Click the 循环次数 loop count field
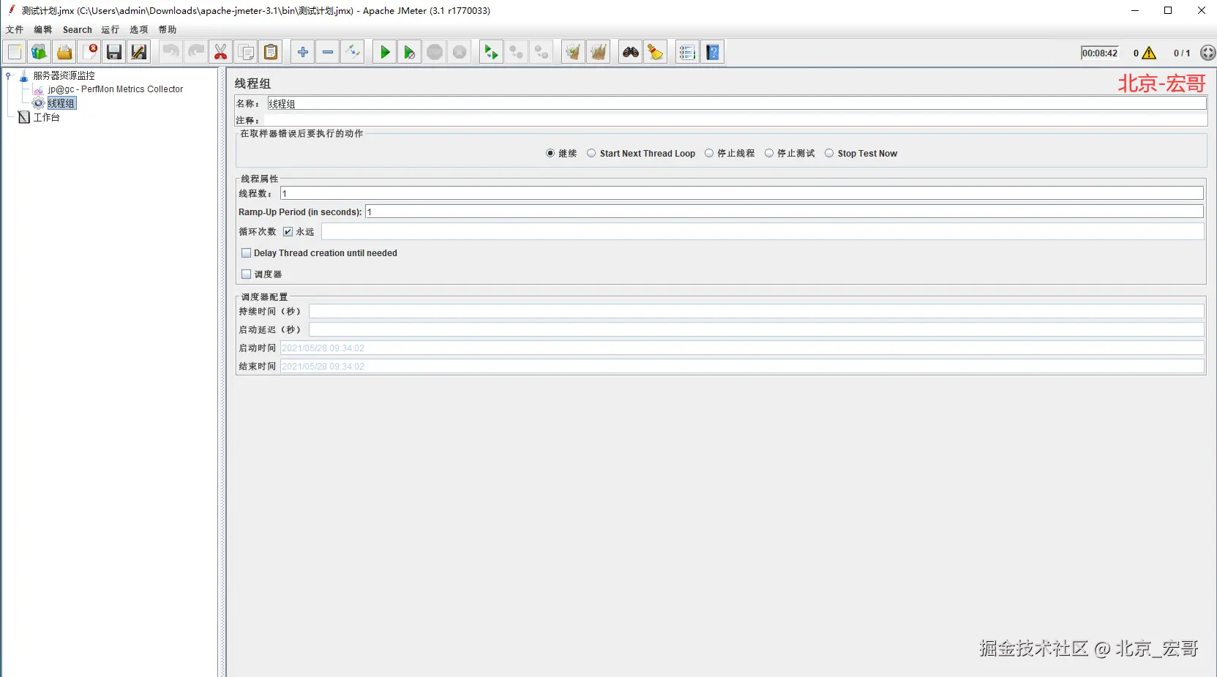 [x=763, y=231]
